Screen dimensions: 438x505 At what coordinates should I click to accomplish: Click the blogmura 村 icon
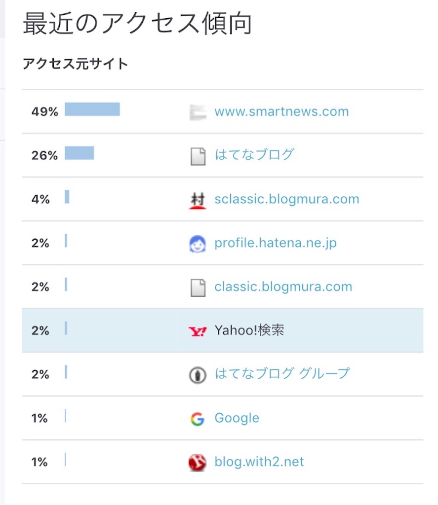point(198,200)
